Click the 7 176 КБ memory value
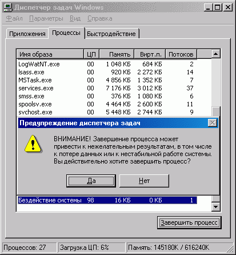The width and height of the screenshot is (236, 255). tap(118, 88)
